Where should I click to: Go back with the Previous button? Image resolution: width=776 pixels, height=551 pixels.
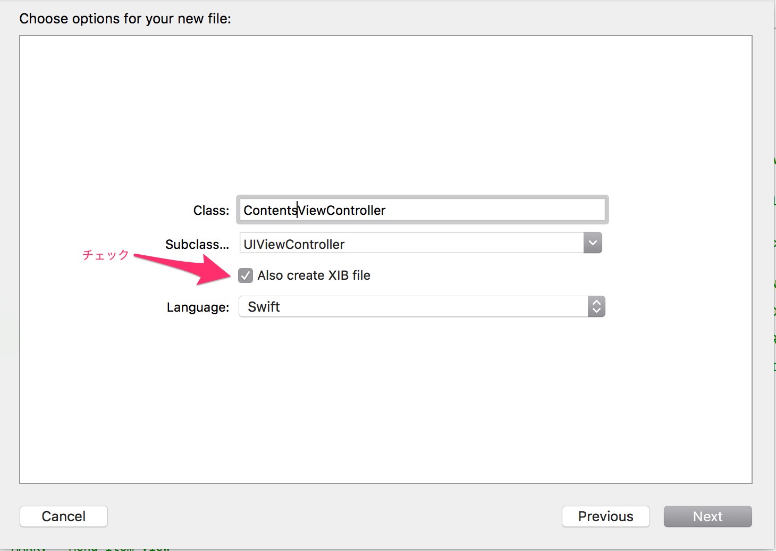(x=605, y=516)
